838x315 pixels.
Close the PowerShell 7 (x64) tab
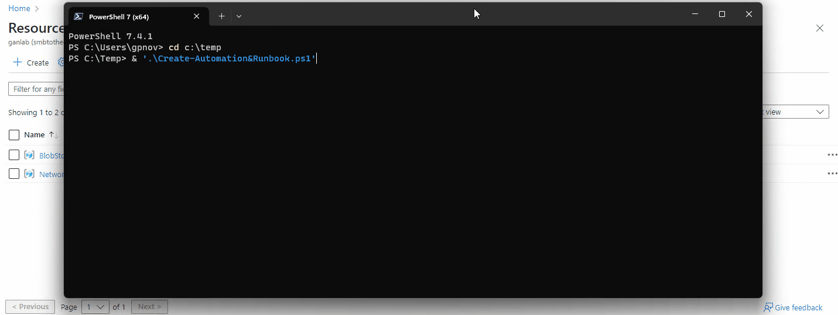click(197, 16)
